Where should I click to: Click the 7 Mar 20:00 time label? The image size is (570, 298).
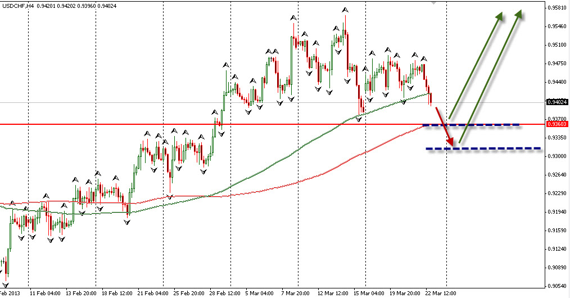[296, 294]
